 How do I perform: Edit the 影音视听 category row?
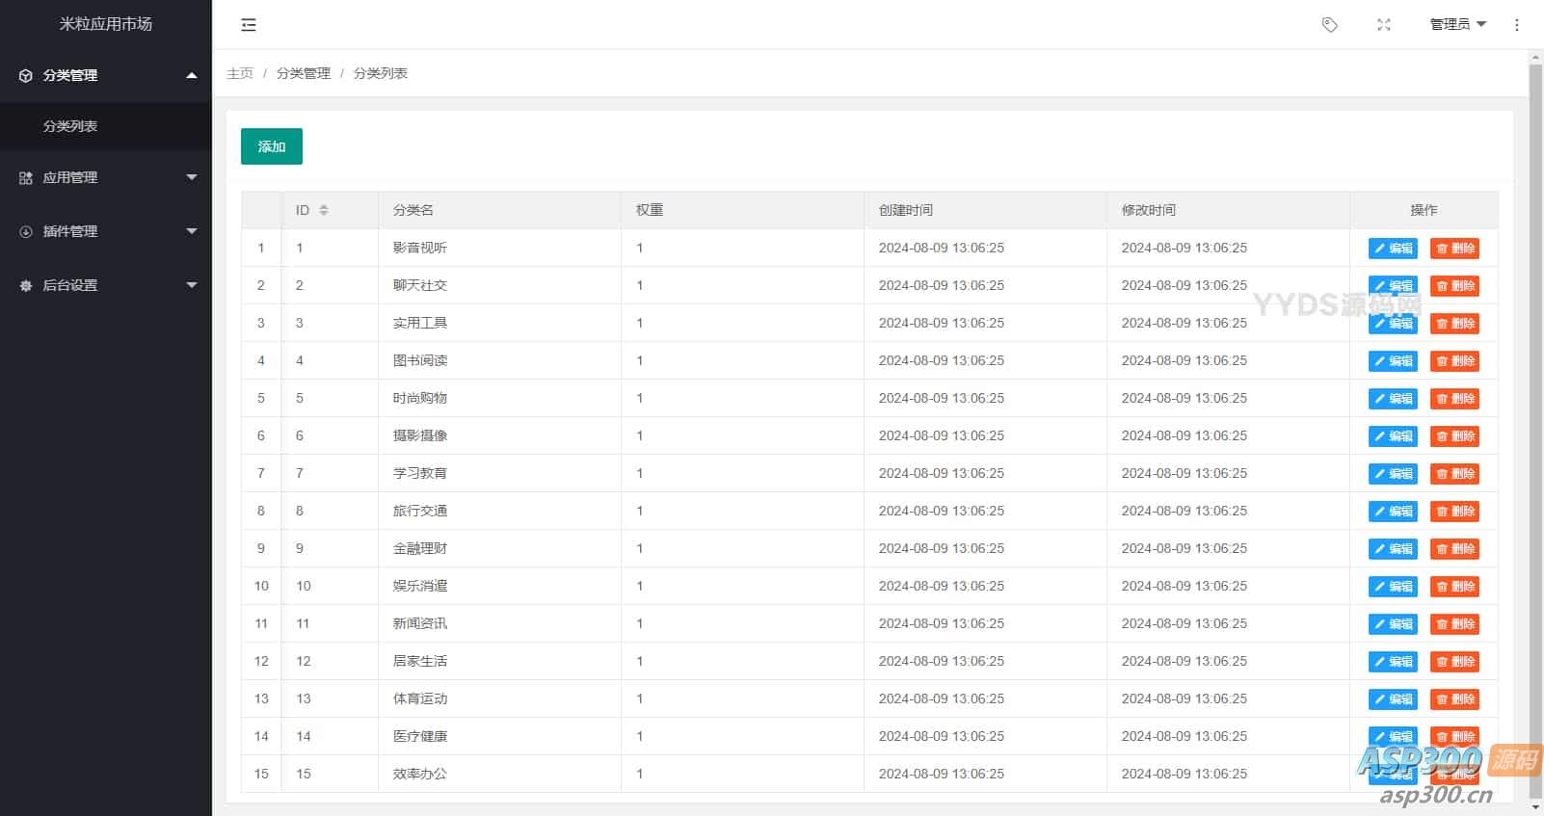tap(1393, 249)
